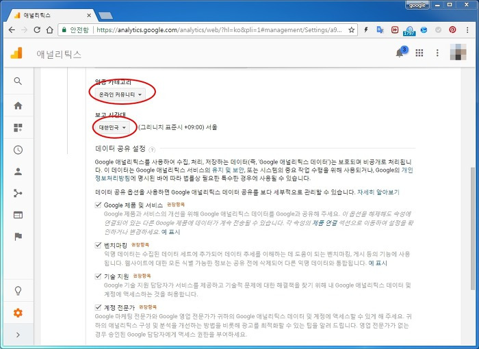479x349 pixels.
Task: Open notifications bell with badge 3
Action: tap(400, 53)
